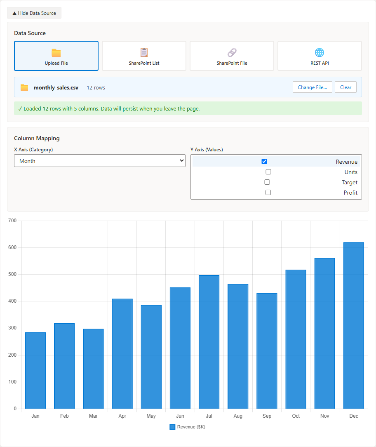Click the Target label in Y Axis list

[x=350, y=182]
